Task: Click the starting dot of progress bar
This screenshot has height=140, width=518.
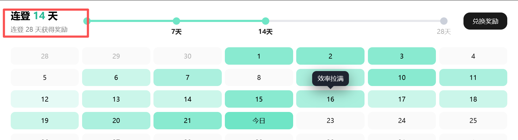Action: click(x=87, y=21)
